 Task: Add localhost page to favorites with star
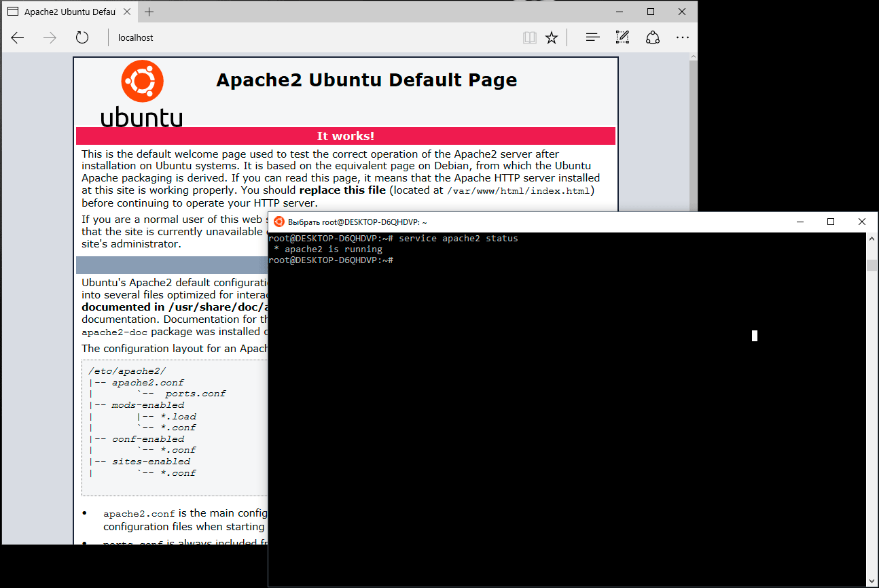[552, 38]
